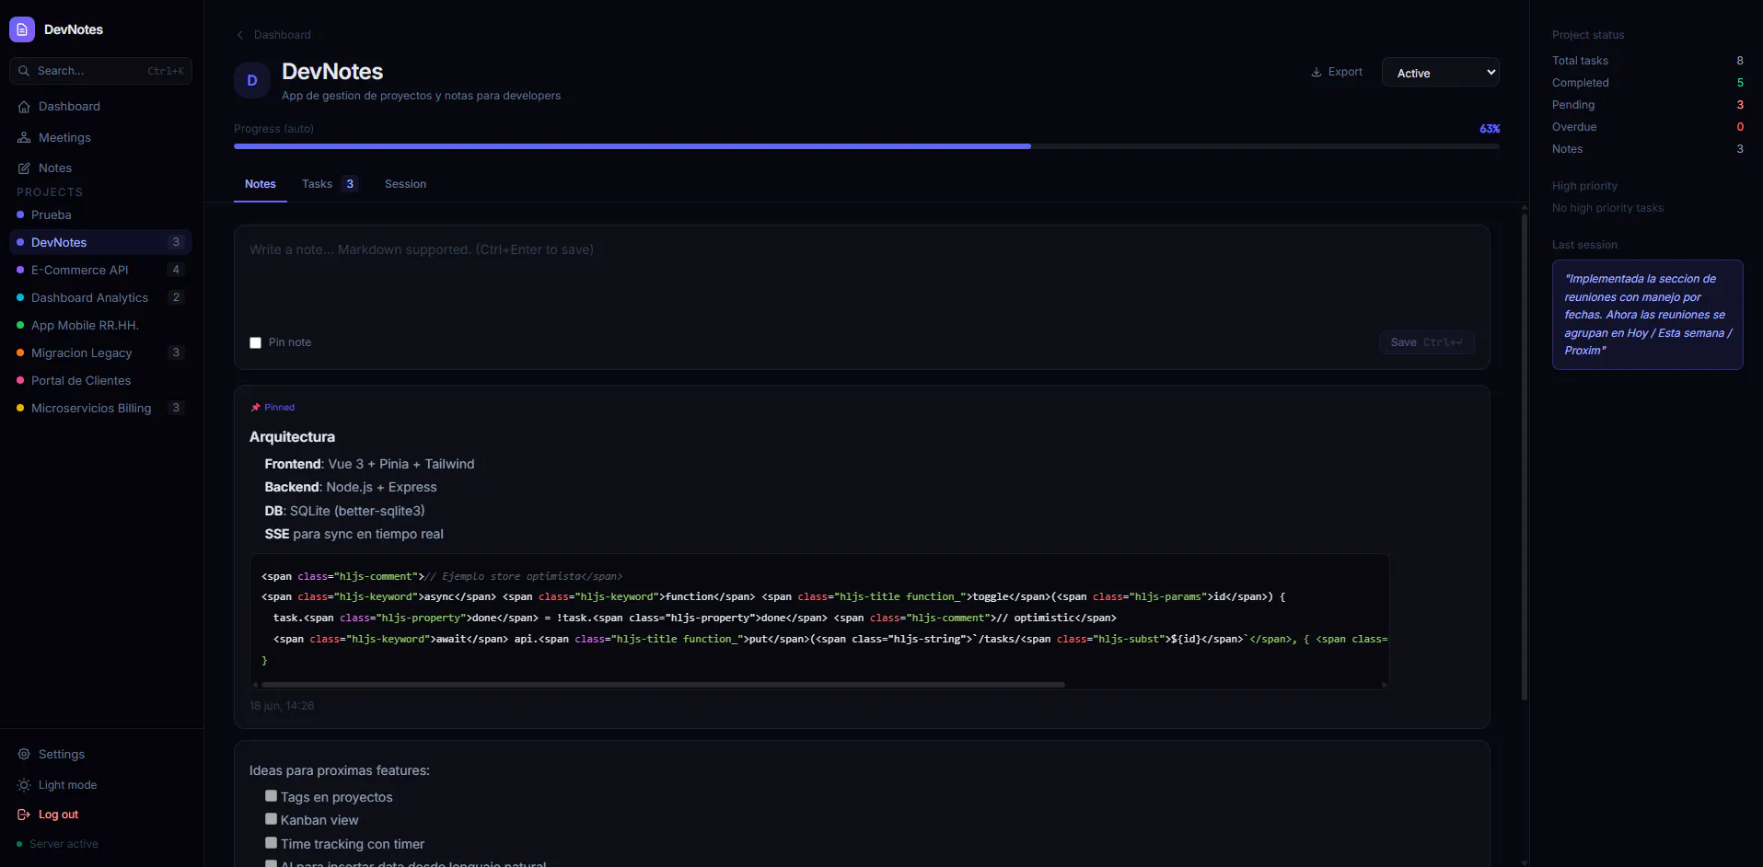
Task: Click the last session quote card
Action: point(1647,315)
